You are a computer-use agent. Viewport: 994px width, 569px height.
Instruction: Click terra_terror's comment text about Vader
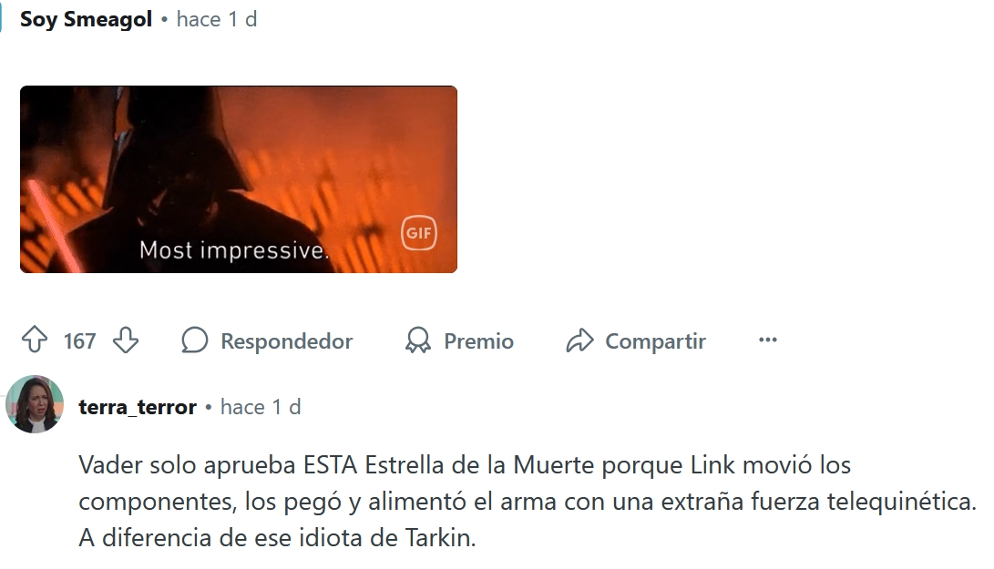[x=528, y=502]
